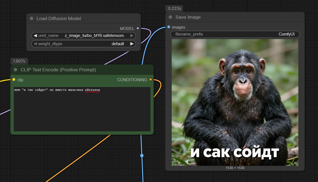Viewport: 318px width, 182px height.
Task: Click the clip input port
Action: (x=14, y=80)
